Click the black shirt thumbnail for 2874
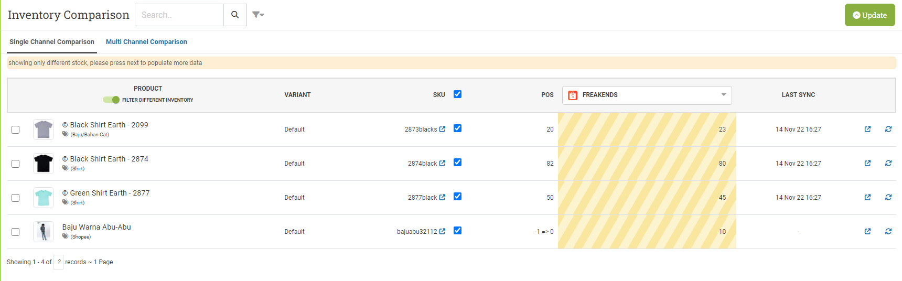The height and width of the screenshot is (281, 902). (x=44, y=164)
